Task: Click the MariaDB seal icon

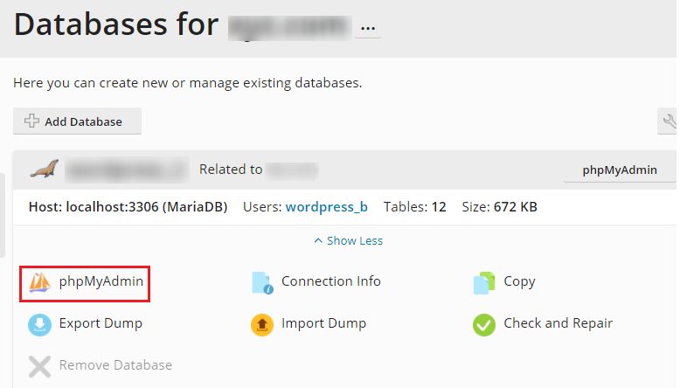Action: (x=44, y=169)
